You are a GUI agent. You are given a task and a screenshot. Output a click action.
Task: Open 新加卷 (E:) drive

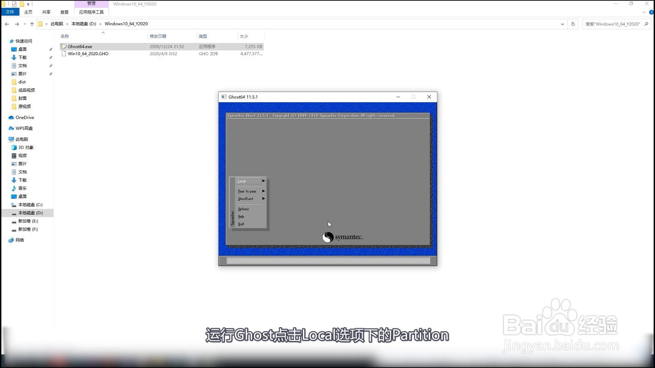point(28,221)
